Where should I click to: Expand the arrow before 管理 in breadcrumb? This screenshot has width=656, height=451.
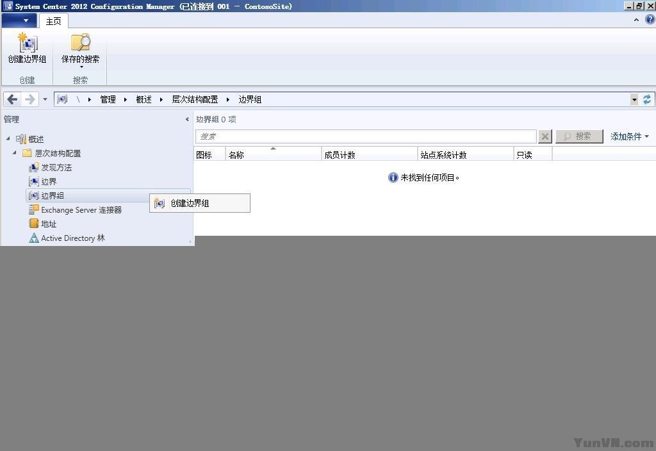coord(90,99)
